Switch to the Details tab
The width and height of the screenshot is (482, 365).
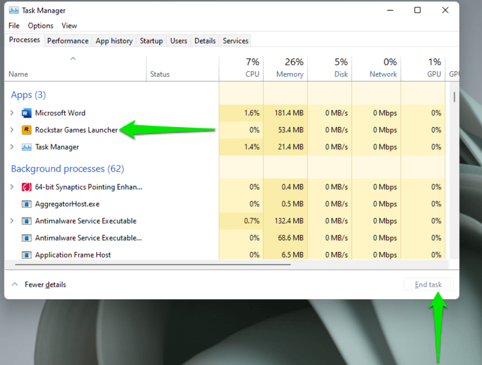coord(205,41)
